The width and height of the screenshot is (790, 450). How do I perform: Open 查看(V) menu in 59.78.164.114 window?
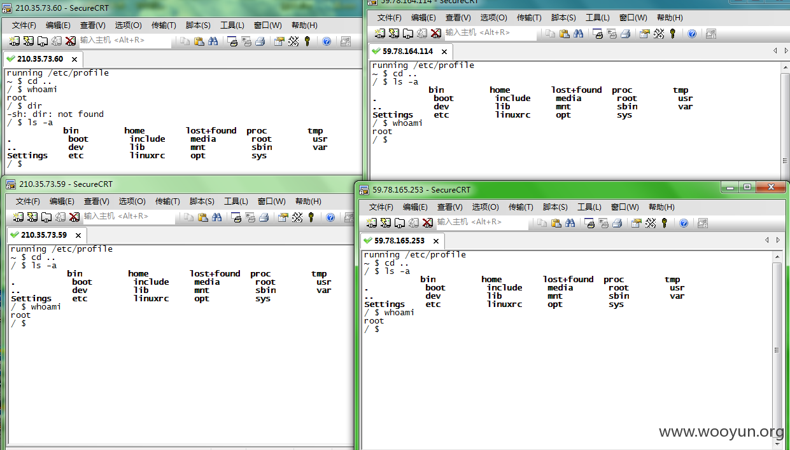pyautogui.click(x=458, y=18)
